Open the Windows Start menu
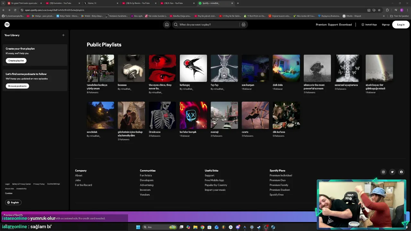The height and width of the screenshot is (231, 411). (x=138, y=227)
